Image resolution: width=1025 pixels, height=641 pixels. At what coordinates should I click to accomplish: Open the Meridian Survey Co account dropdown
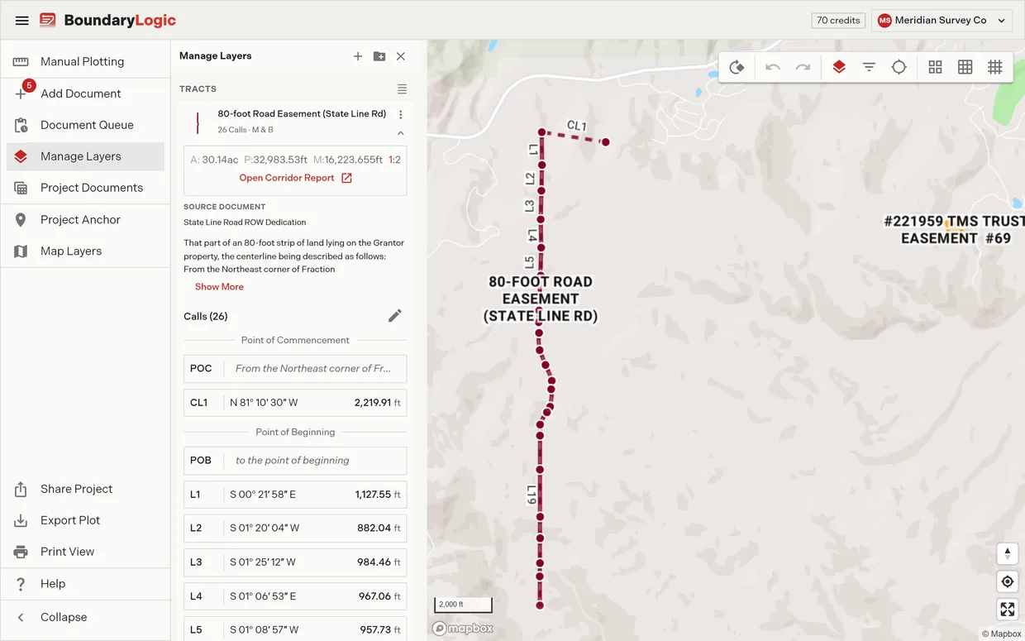point(942,21)
